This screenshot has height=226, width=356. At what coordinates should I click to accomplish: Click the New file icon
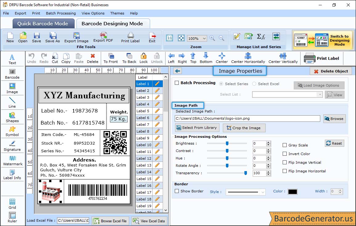click(10, 38)
